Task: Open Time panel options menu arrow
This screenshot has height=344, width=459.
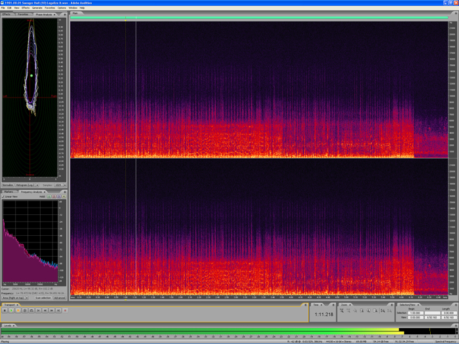Action: tap(333, 305)
